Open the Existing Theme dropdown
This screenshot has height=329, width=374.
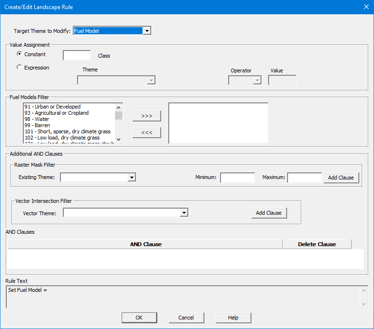click(x=132, y=177)
